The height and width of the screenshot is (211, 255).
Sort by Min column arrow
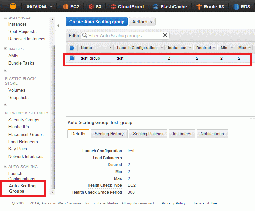pos(232,48)
